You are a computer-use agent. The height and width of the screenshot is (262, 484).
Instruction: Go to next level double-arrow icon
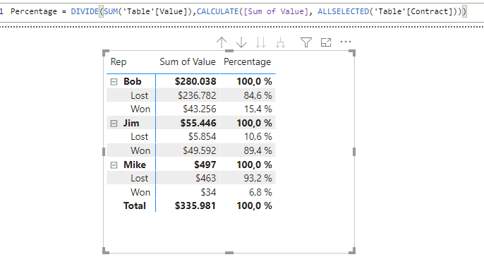coord(261,42)
